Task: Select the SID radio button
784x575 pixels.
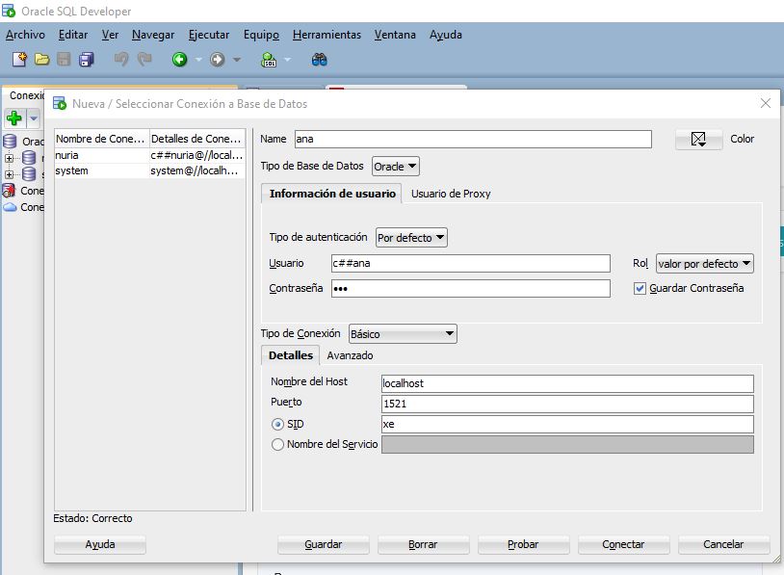Action: click(277, 424)
